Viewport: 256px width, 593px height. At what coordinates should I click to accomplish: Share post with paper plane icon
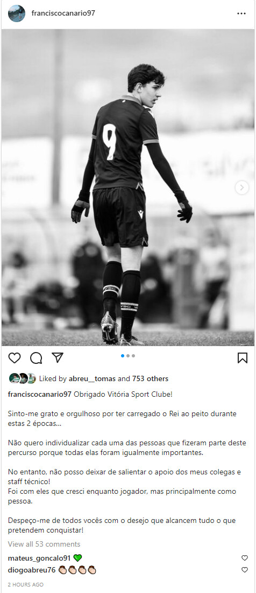(x=58, y=357)
